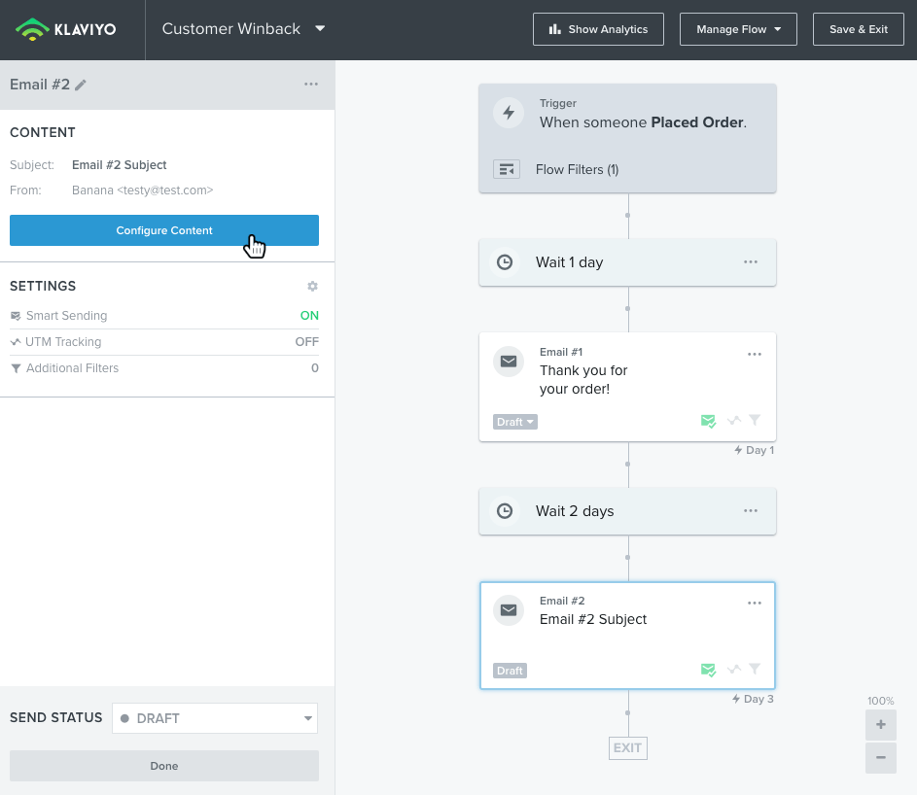Viewport: 917px width, 795px height.
Task: Click Email #1 UTM tracking indicator icon
Action: click(734, 420)
